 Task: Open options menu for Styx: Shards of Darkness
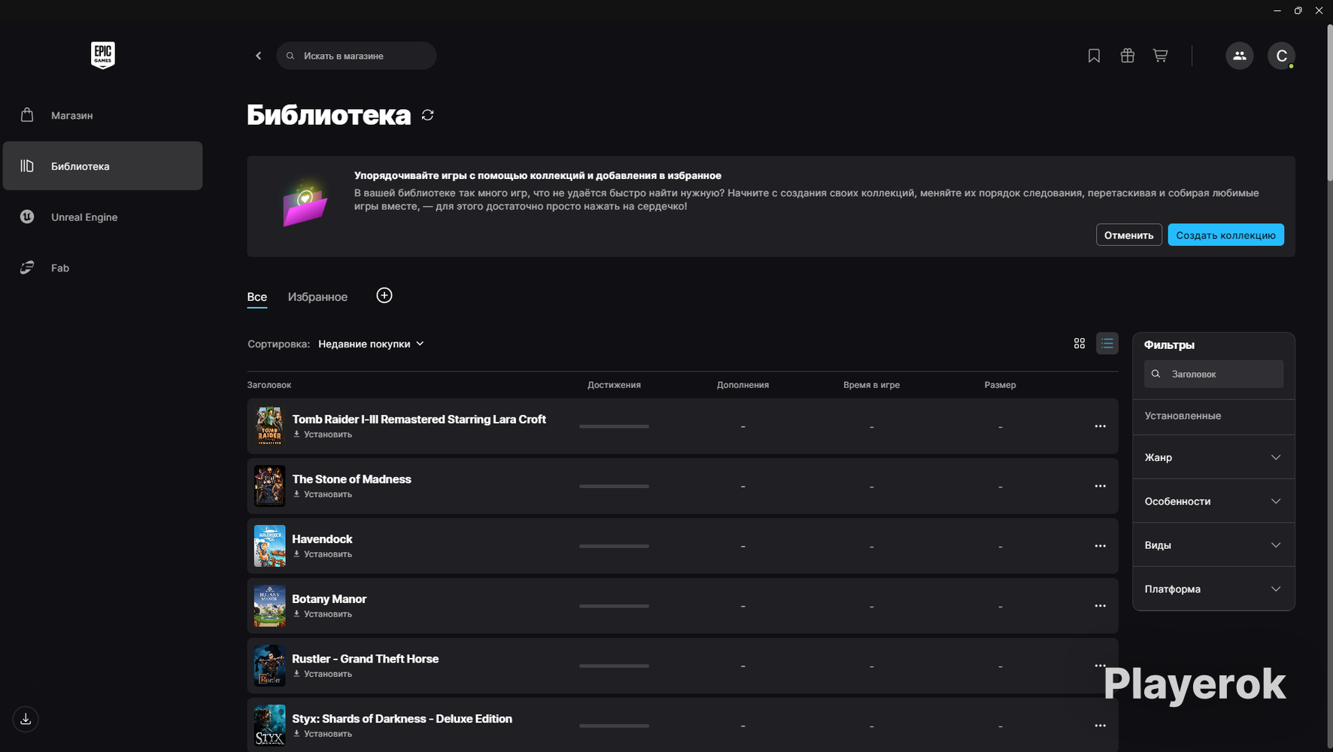click(1100, 726)
